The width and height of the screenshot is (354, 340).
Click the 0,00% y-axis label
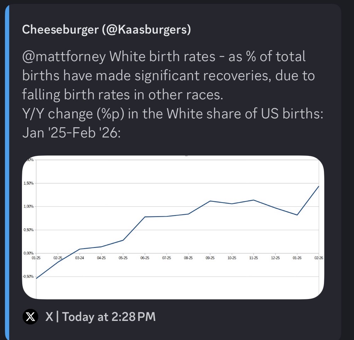coord(28,253)
